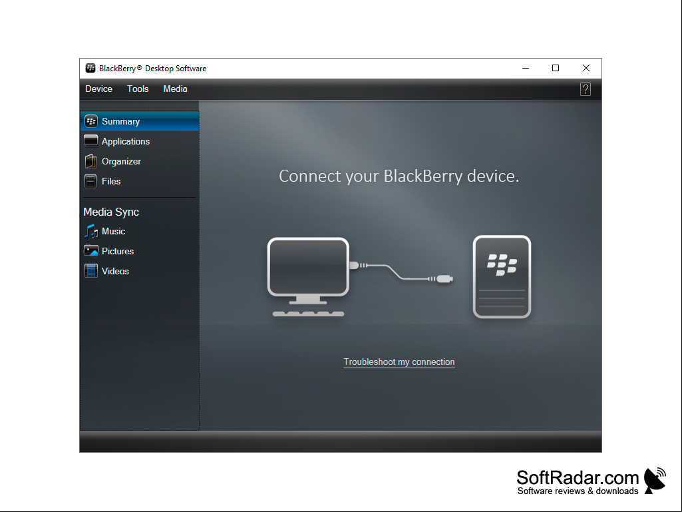682x512 pixels.
Task: Select the Videos label under Media Sync
Action: coord(115,271)
